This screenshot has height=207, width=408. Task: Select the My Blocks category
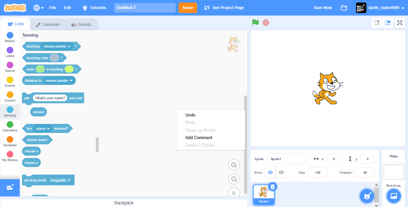click(x=10, y=156)
